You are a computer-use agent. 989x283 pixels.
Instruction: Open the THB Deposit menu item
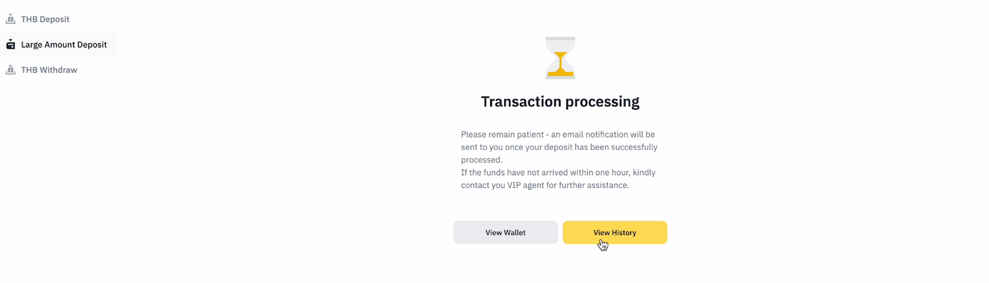point(45,19)
